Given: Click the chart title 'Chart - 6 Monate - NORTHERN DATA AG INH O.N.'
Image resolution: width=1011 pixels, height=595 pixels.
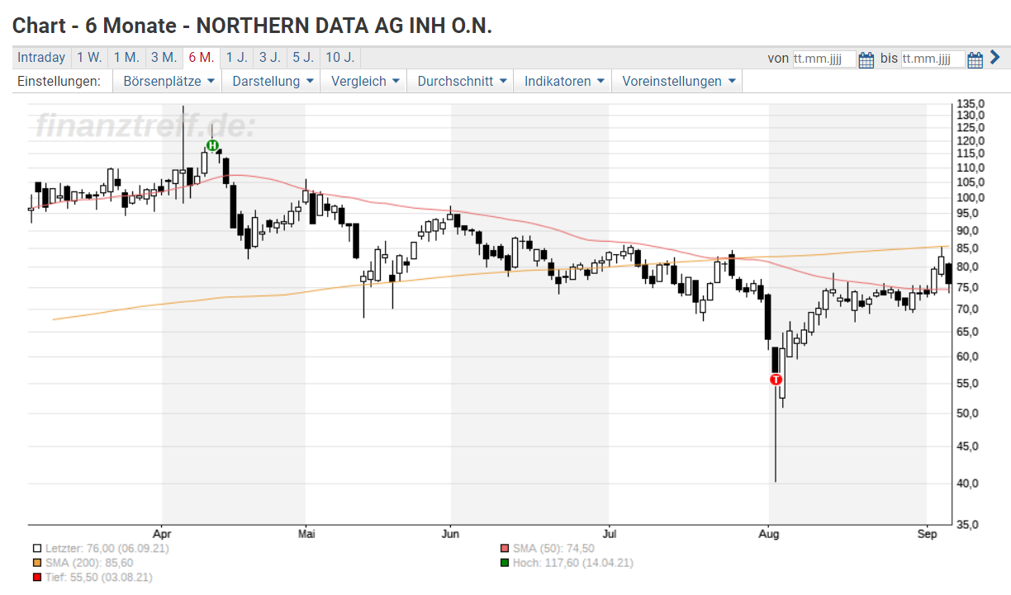Looking at the screenshot, I should [x=252, y=26].
